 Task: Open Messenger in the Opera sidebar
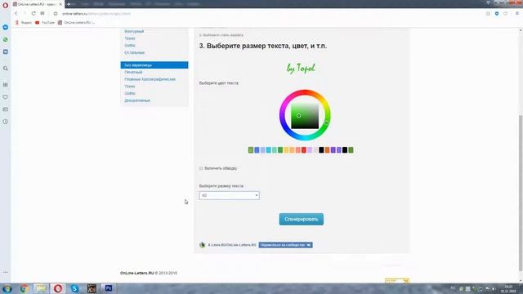6,27
